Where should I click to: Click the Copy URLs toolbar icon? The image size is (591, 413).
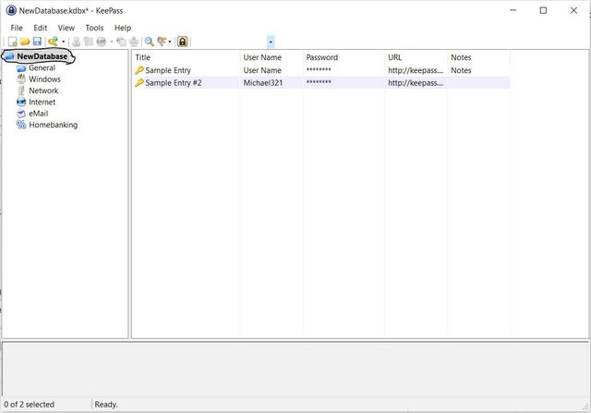click(121, 42)
